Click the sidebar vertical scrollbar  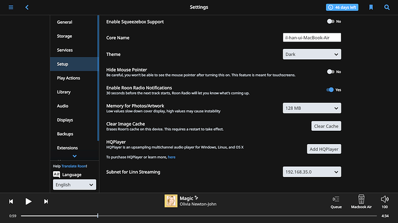98,78
